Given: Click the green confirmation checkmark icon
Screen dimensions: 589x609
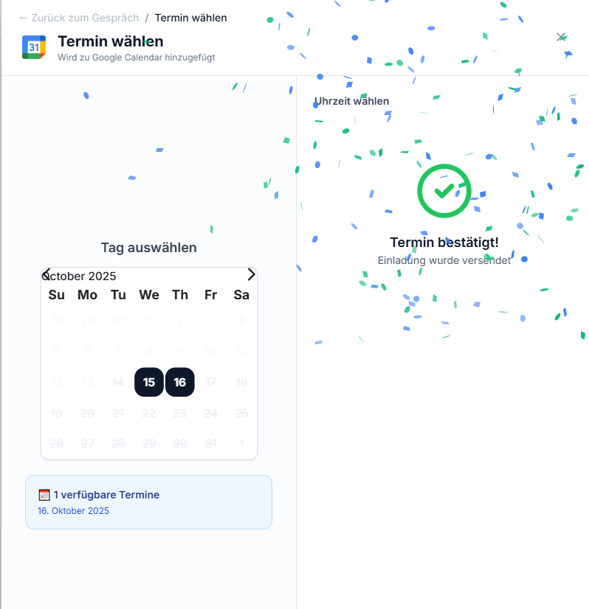Looking at the screenshot, I should [x=444, y=191].
